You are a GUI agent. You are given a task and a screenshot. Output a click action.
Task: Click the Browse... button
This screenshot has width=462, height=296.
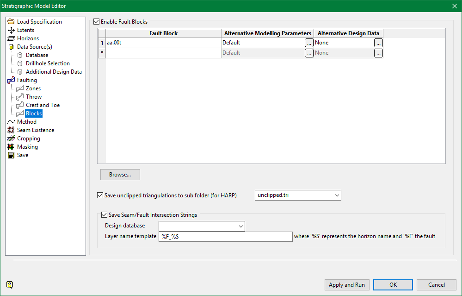120,175
